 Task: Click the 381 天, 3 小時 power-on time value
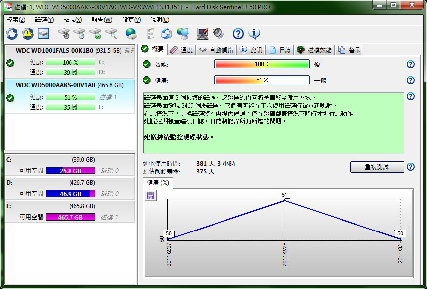click(215, 164)
